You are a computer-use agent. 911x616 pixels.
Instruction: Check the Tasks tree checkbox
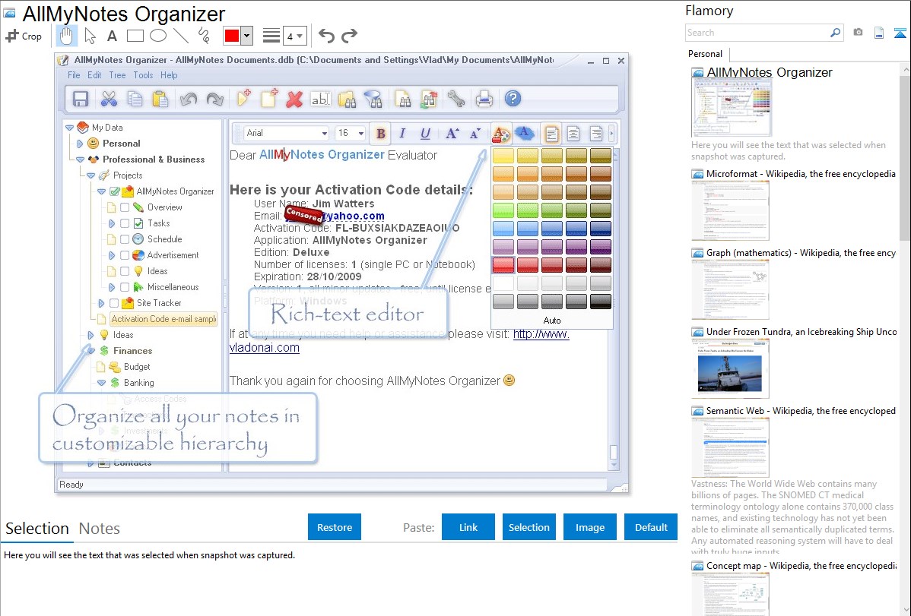pos(125,223)
